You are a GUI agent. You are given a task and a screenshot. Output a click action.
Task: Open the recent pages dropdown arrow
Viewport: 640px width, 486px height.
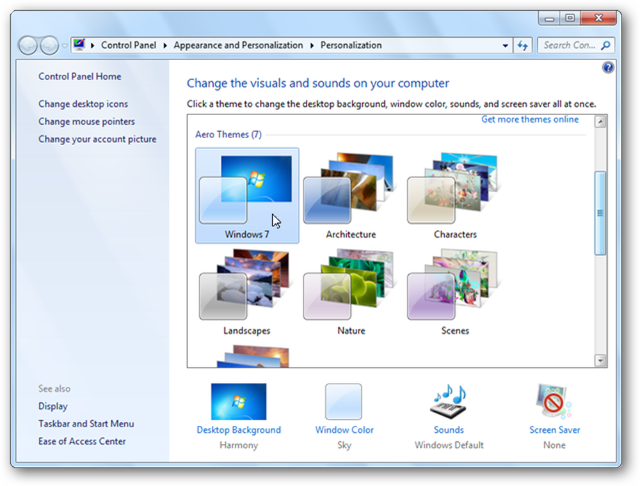pos(64,45)
